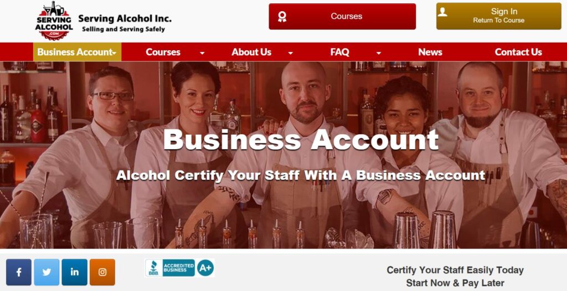Open the Twitter social icon
Viewport: 567px width, 291px height.
pos(47,272)
